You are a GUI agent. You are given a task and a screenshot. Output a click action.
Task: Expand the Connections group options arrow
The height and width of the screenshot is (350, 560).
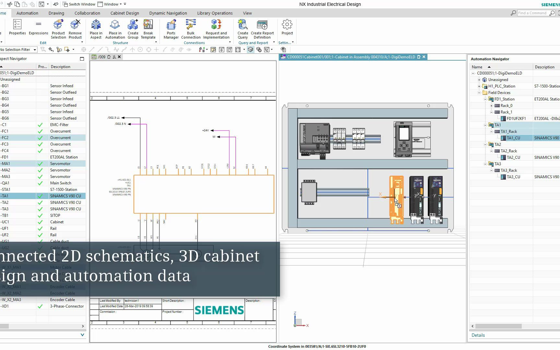230,42
